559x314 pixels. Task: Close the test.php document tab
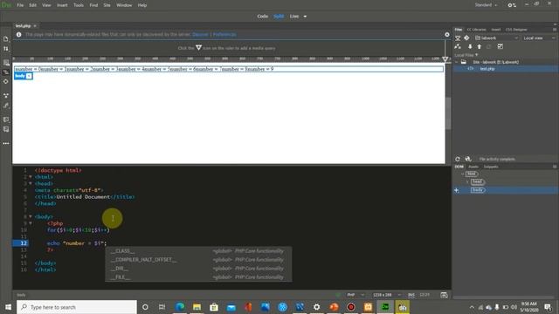click(x=35, y=26)
